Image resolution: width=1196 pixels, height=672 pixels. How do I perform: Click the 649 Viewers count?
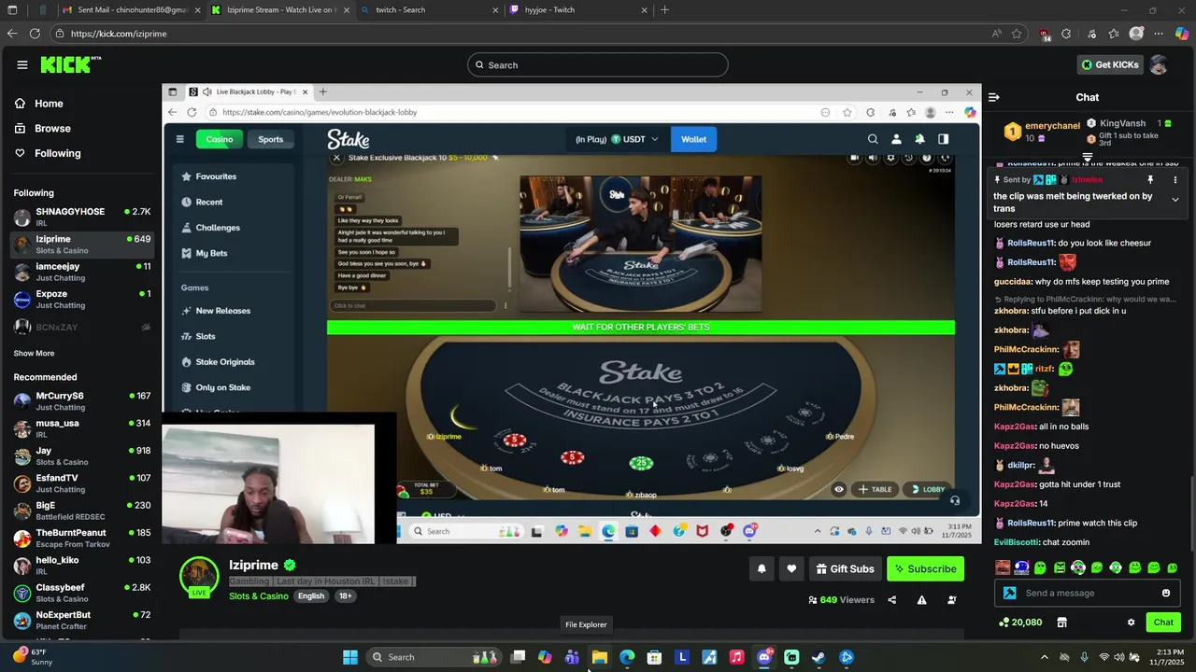pyautogui.click(x=841, y=600)
